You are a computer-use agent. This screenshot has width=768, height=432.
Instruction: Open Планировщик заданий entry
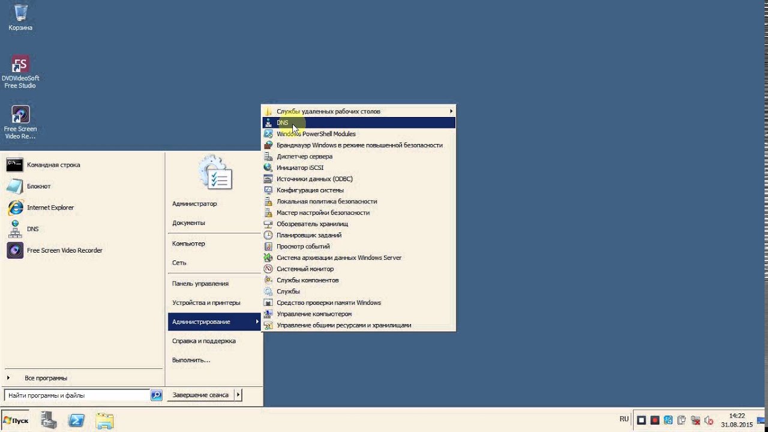pos(359,235)
